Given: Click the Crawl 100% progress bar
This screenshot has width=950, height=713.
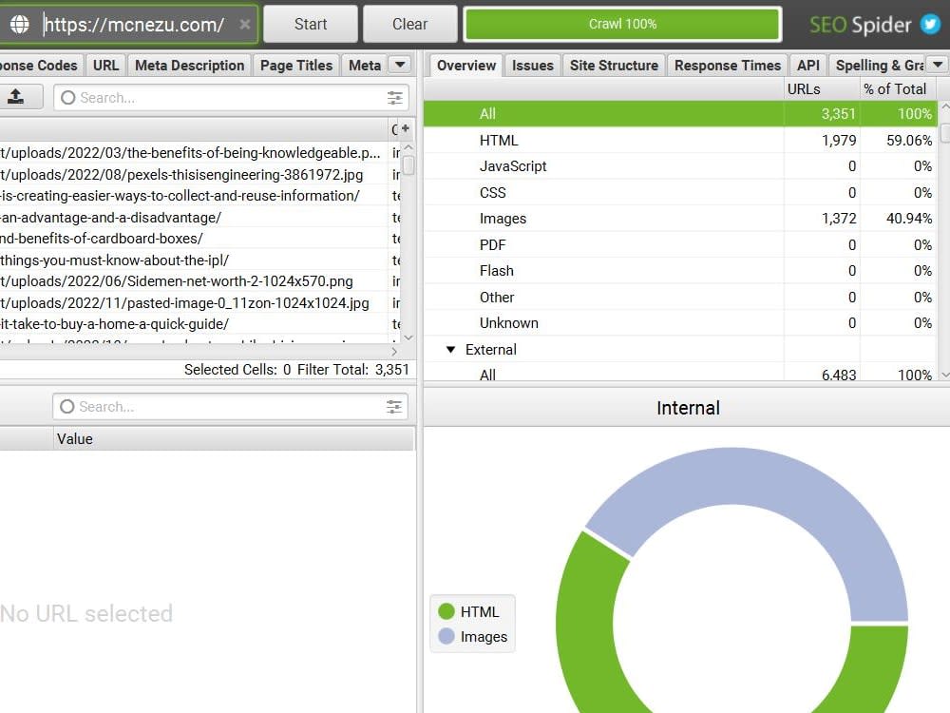Looking at the screenshot, I should [623, 25].
